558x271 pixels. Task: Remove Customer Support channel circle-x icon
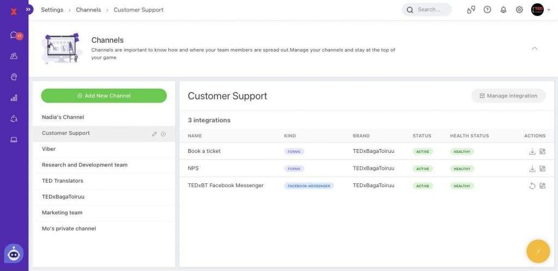pos(163,134)
